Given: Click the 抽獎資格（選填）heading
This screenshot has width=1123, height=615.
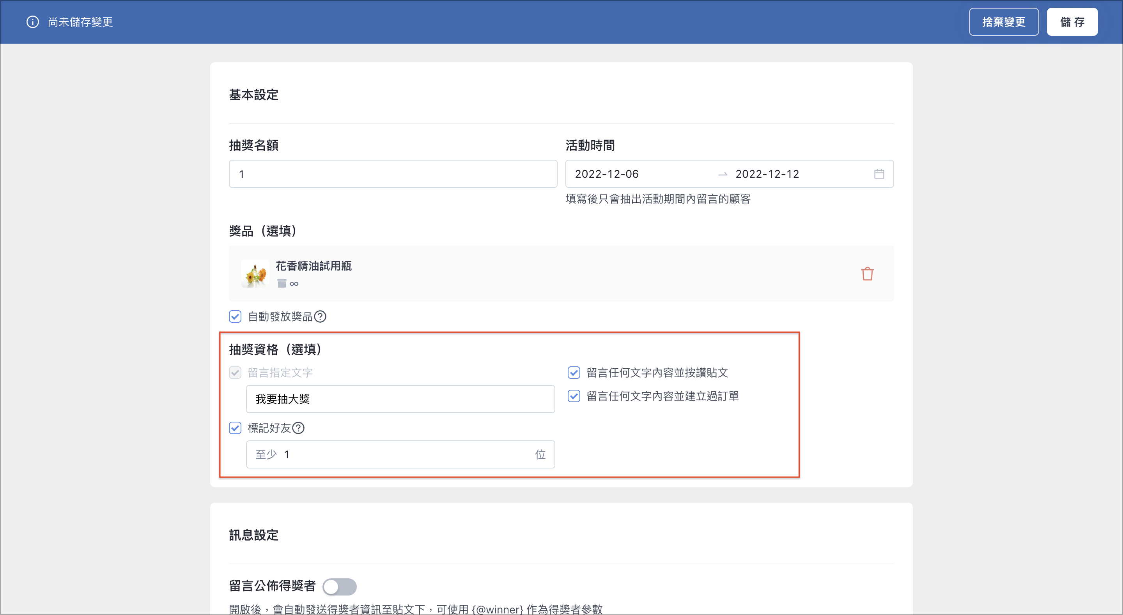Looking at the screenshot, I should (276, 350).
